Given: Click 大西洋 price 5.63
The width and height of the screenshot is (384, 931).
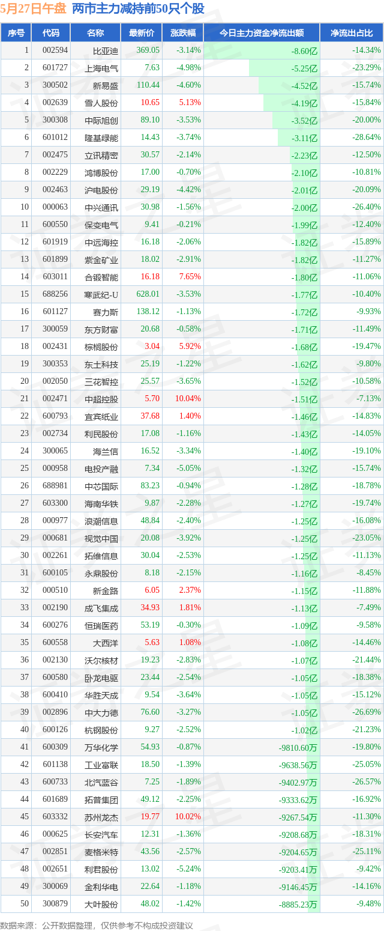Looking at the screenshot, I should (152, 643).
